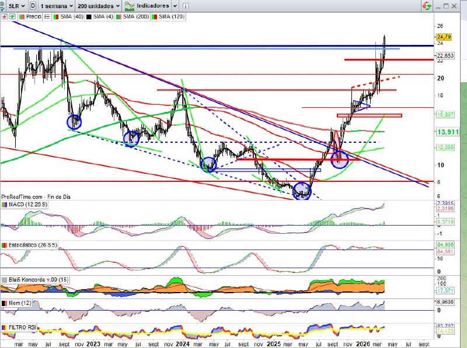Click the D daily-view icon
This screenshot has width=467, height=348.
coord(33,5)
